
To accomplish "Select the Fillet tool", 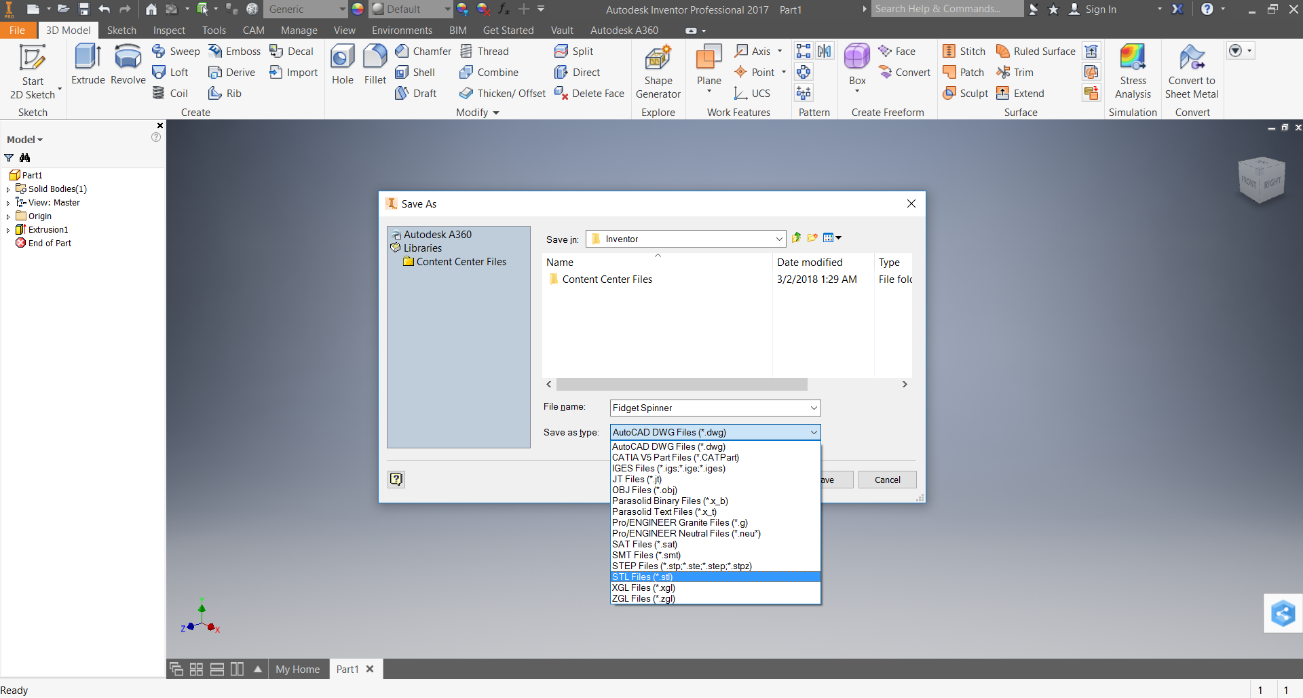I will (375, 64).
